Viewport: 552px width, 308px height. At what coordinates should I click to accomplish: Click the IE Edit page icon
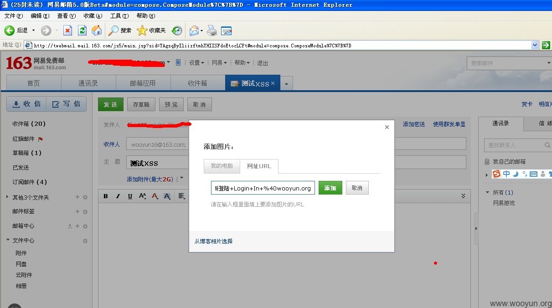click(227, 31)
